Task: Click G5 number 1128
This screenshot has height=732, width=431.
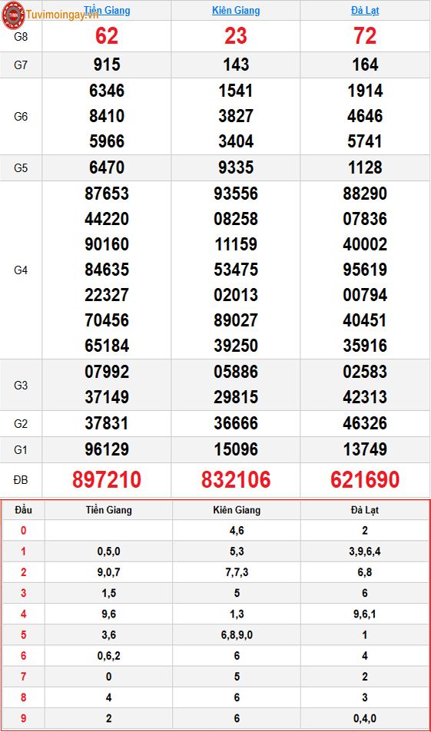Action: tap(365, 167)
